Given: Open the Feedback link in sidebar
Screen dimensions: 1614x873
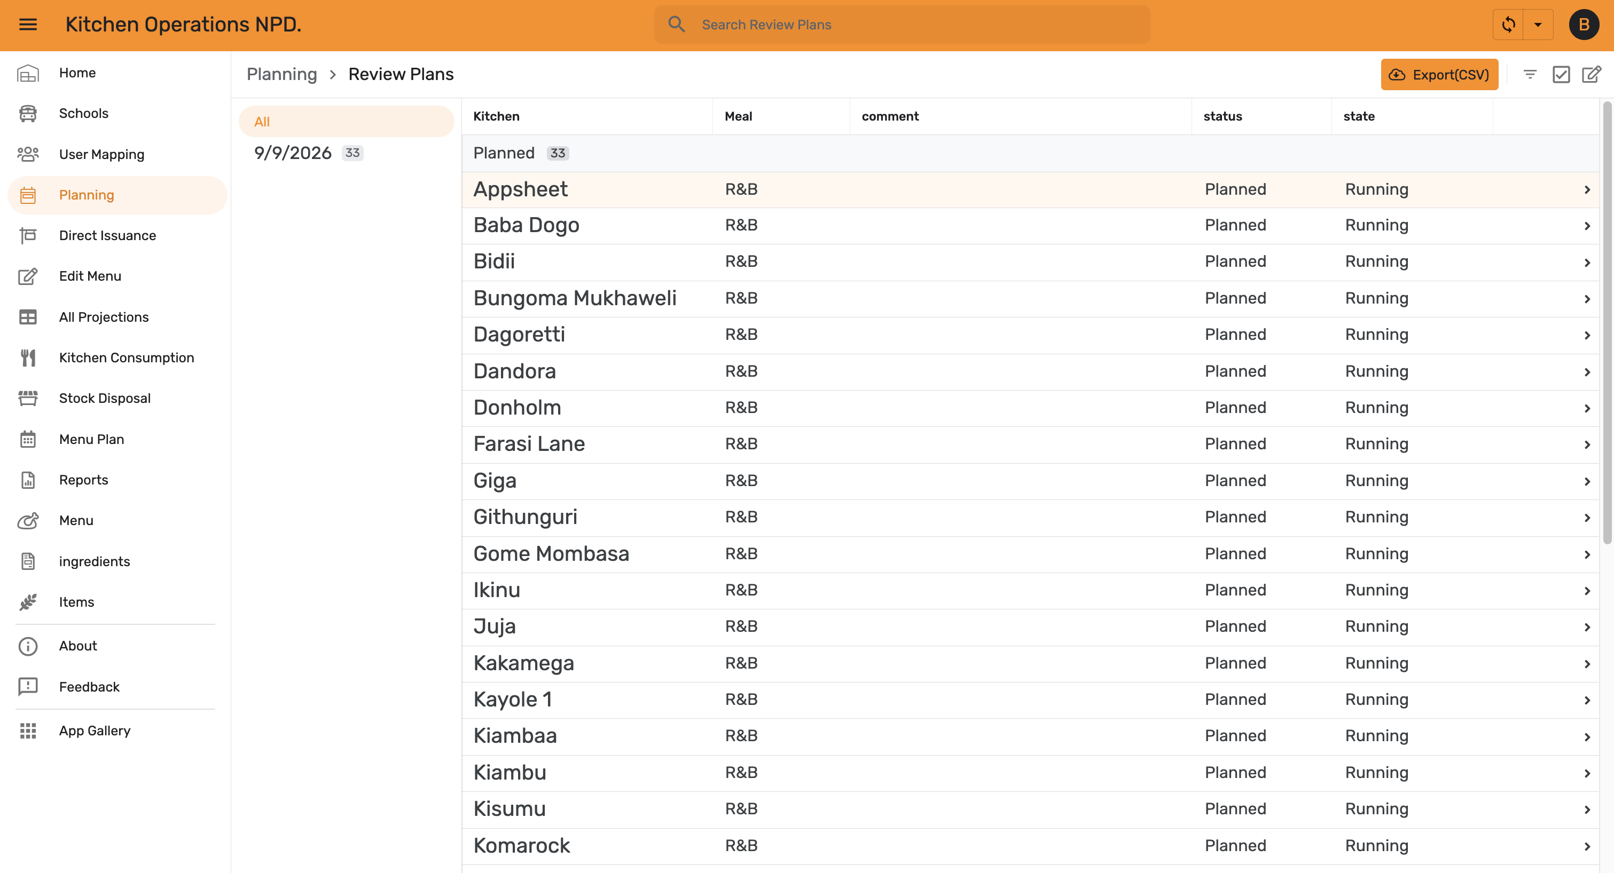Looking at the screenshot, I should (x=117, y=687).
